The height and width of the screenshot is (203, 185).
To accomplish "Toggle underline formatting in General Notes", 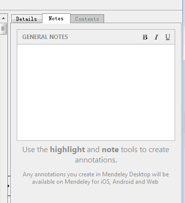I will click(x=168, y=37).
